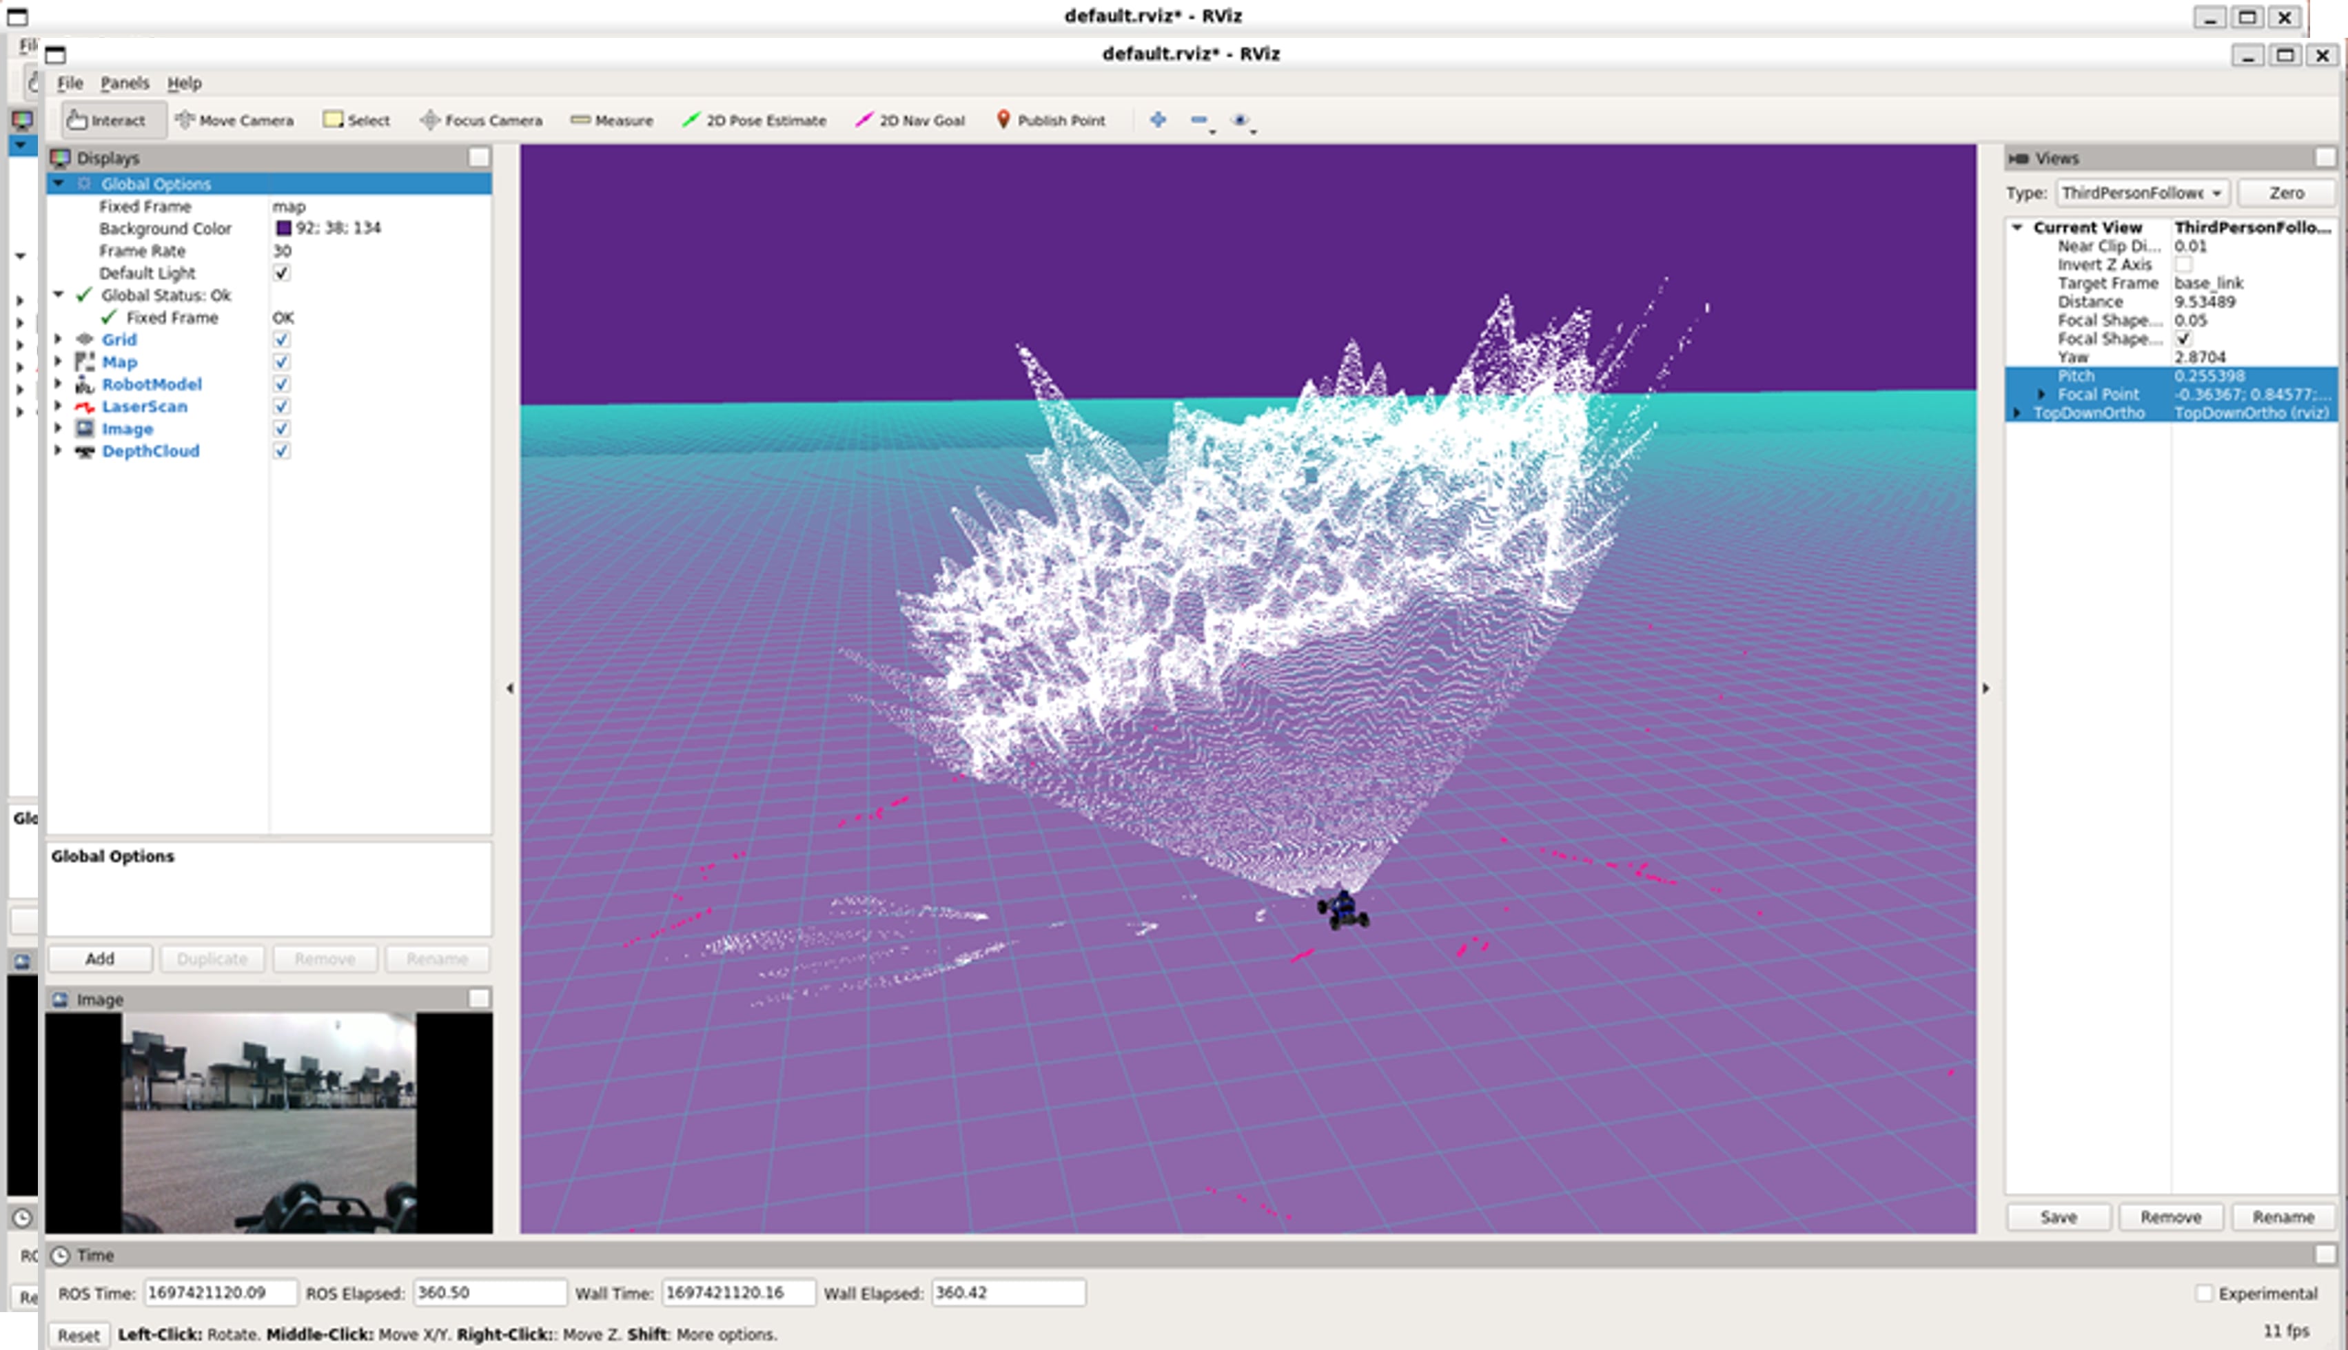
Task: Click the Background Color purple swatch
Action: [284, 228]
